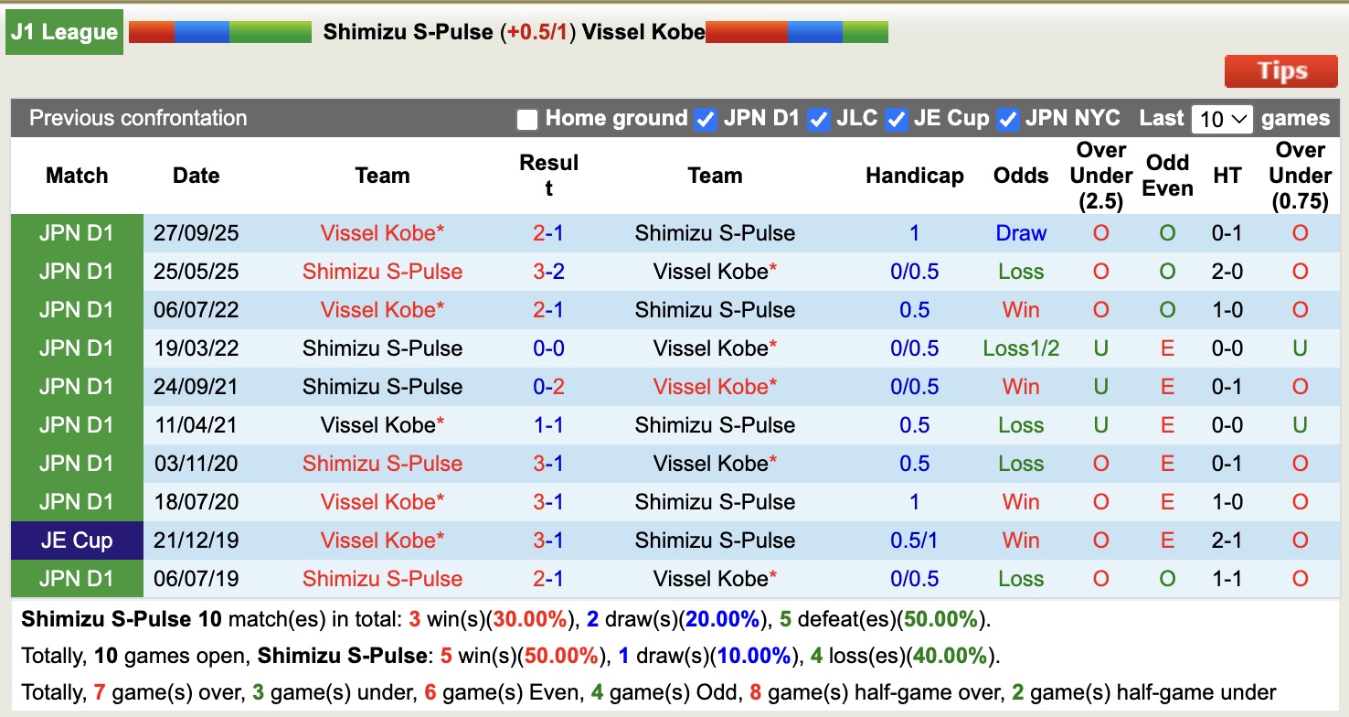Click the Vissel Kobe team name on the top row

pyautogui.click(x=381, y=233)
